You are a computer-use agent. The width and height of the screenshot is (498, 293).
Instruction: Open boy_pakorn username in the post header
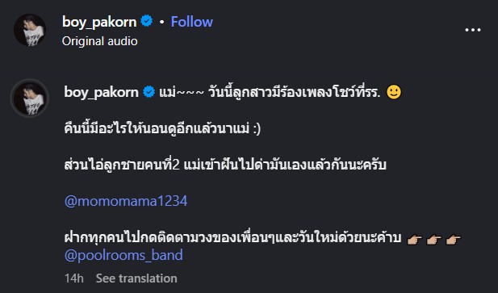click(99, 22)
